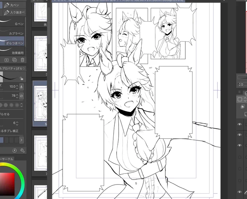This screenshot has width=247, height=199.
Task: Delete the sub tool with the trash icon
Action: (23, 60)
